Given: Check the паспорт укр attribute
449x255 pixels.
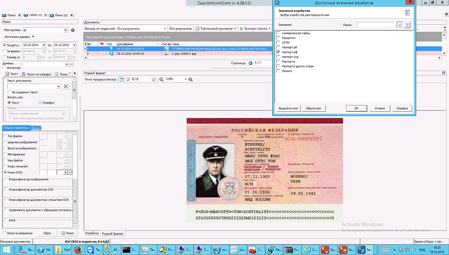Looking at the screenshot, I should click(x=278, y=57).
